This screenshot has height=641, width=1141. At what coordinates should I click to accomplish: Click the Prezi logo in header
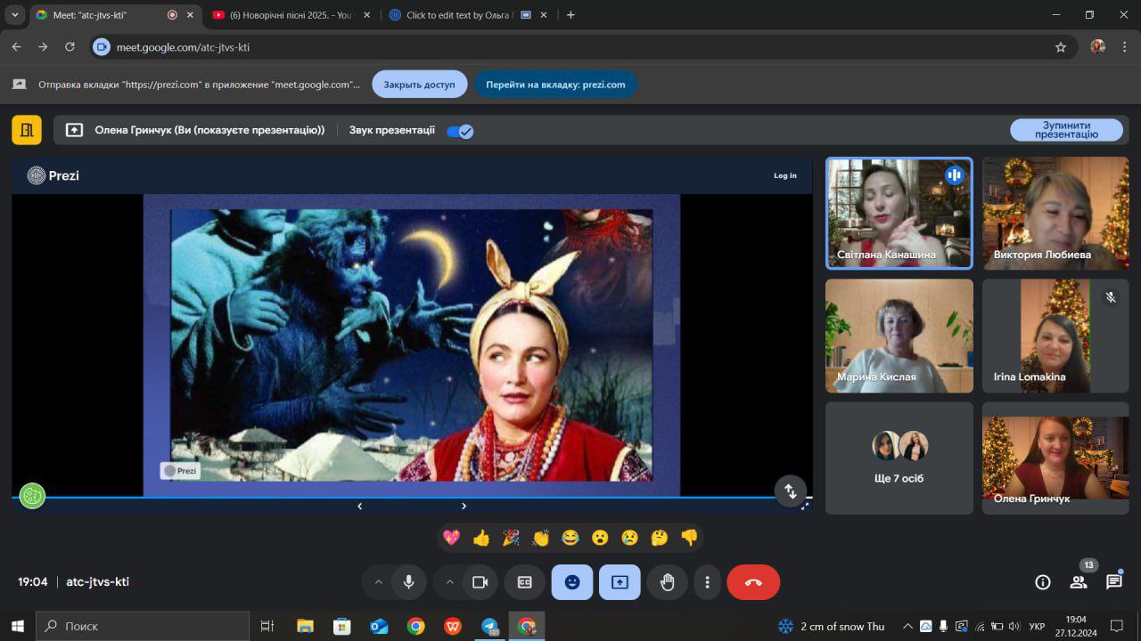[53, 175]
